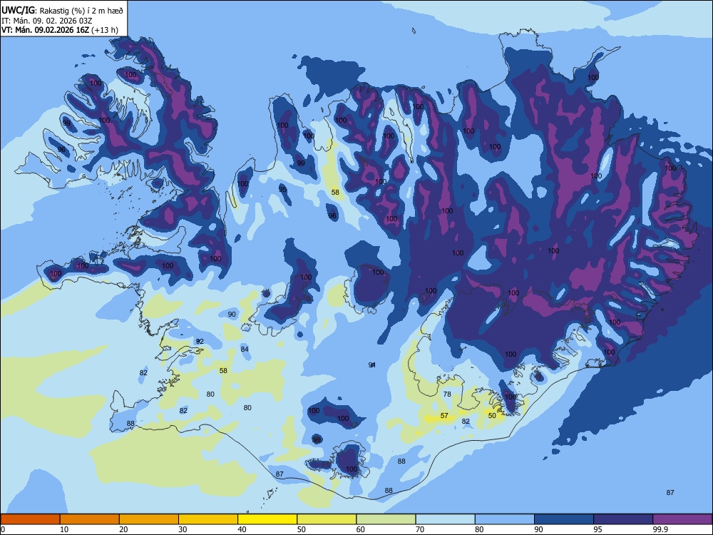Click the '0' label on the legend scale
The image size is (713, 535).
click(3, 529)
